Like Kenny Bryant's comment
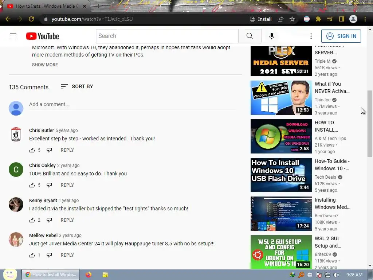The height and width of the screenshot is (280, 373). coord(32,220)
